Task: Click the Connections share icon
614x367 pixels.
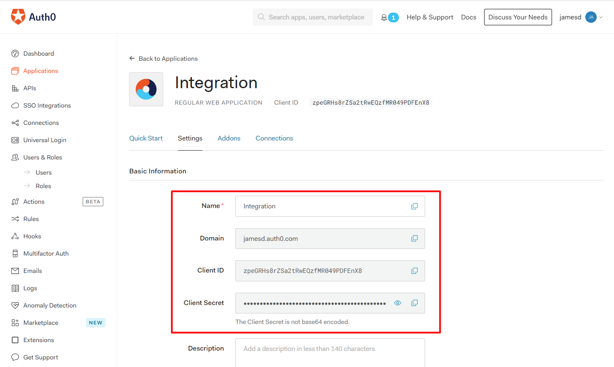Action: click(x=15, y=123)
